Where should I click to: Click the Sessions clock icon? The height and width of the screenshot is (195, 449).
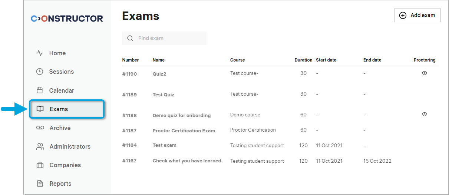pos(40,72)
